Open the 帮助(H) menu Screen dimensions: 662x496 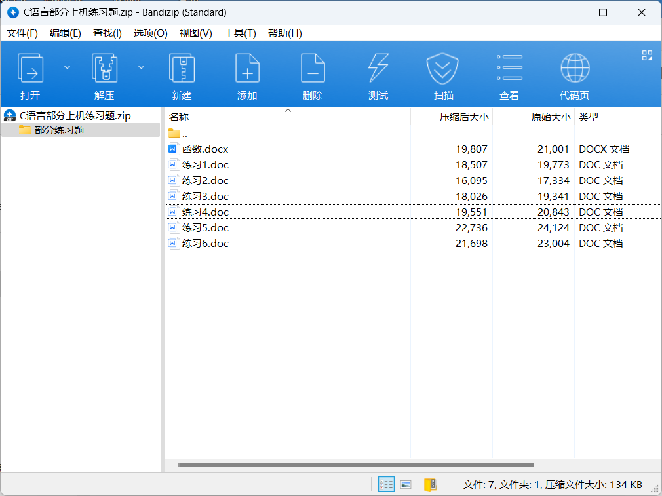tap(284, 33)
